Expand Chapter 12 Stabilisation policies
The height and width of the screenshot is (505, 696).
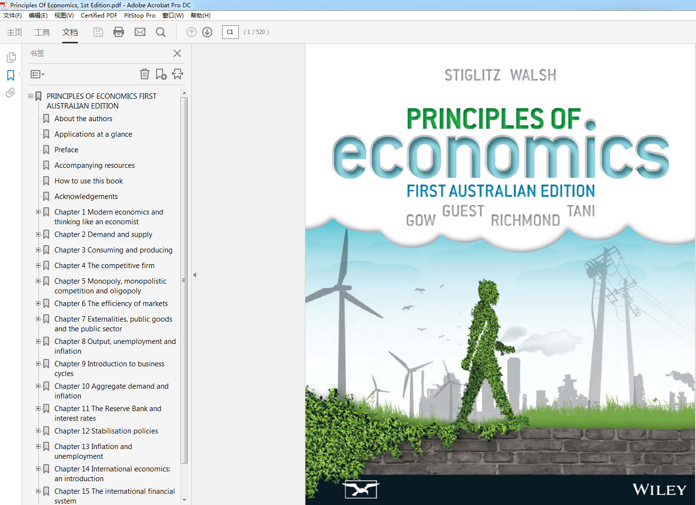click(38, 431)
